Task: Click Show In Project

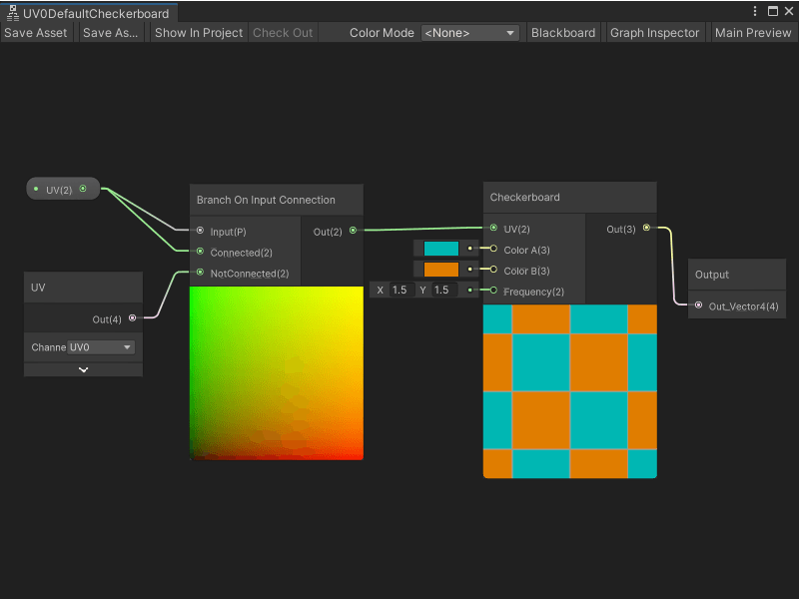Action: click(198, 32)
